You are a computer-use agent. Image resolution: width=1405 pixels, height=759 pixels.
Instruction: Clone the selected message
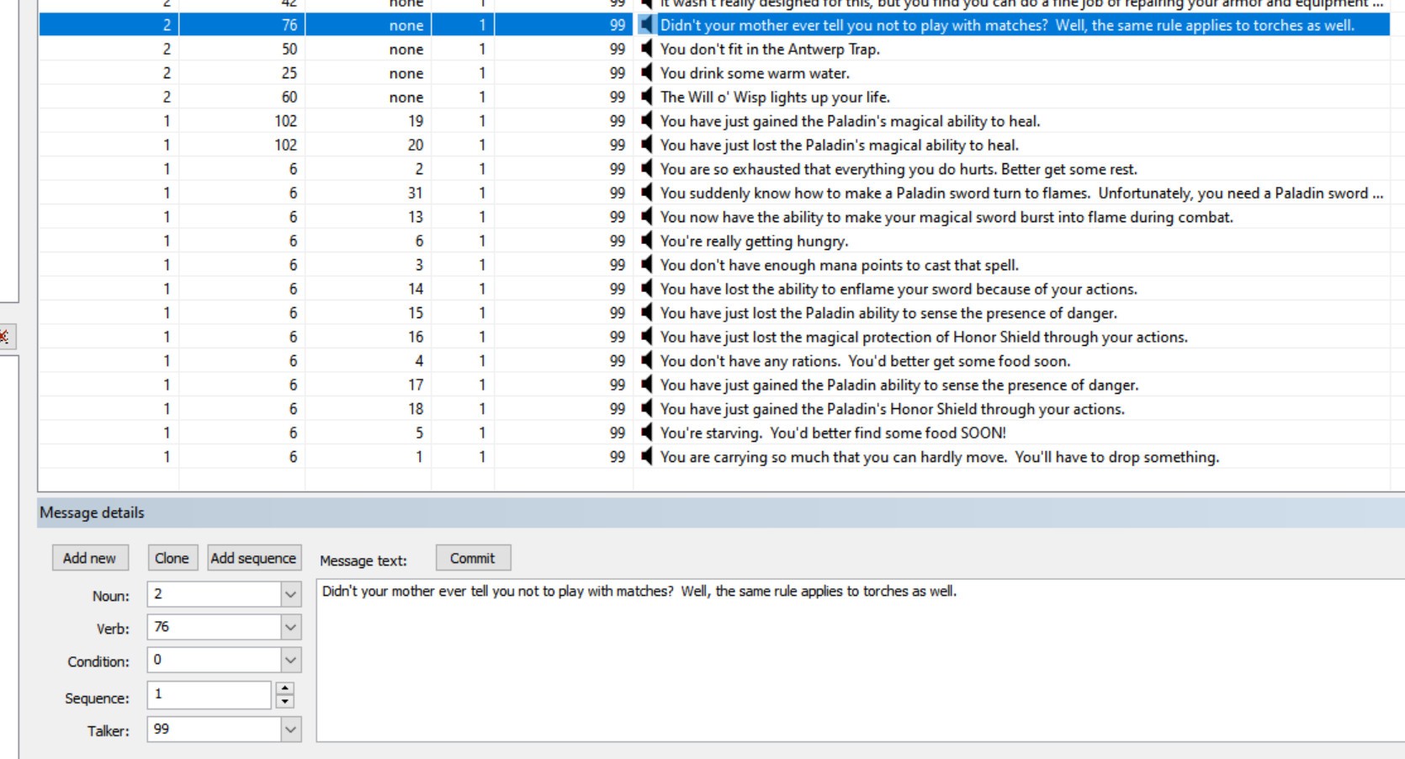pyautogui.click(x=172, y=558)
